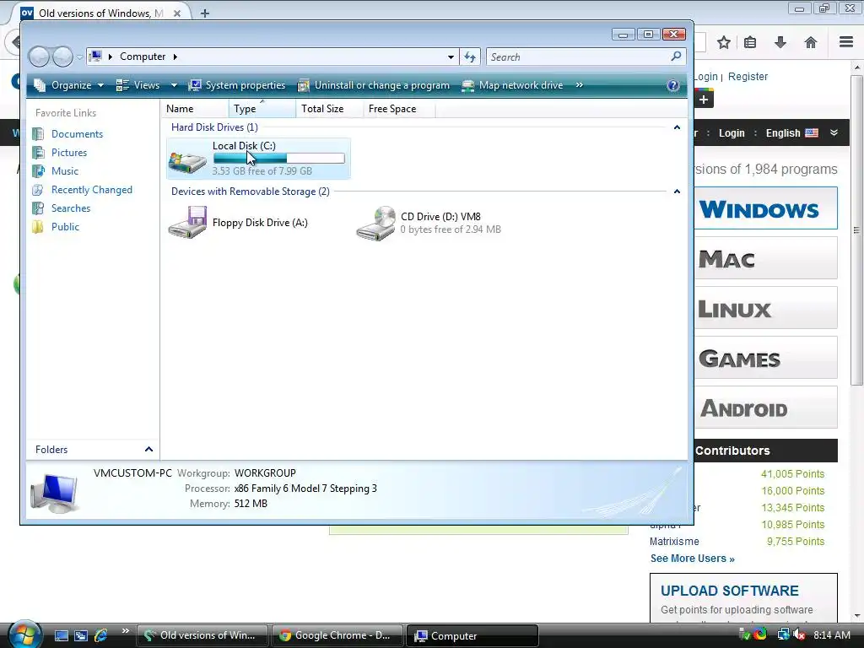The height and width of the screenshot is (648, 864).
Task: Switch to Old versions of Win taskbar button
Action: coord(202,635)
